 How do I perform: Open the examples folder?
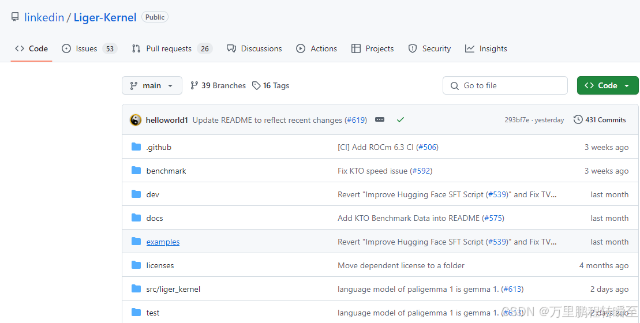163,242
